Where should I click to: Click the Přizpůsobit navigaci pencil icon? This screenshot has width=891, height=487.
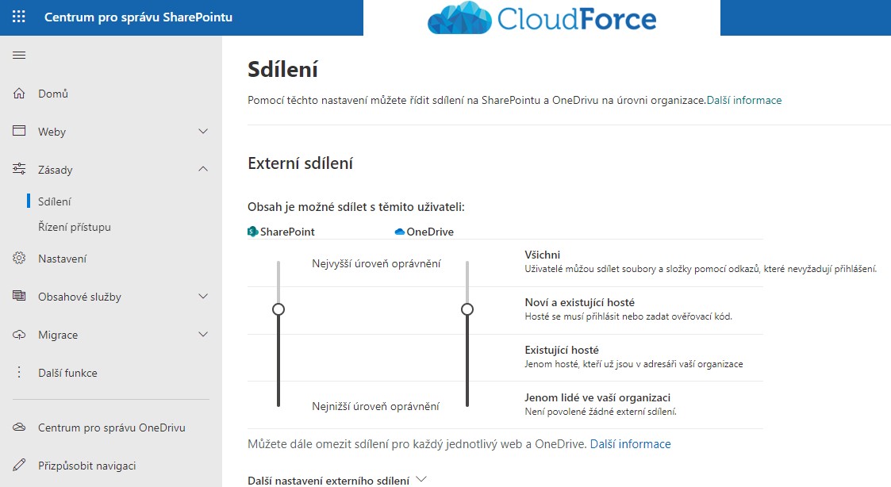[x=19, y=465]
